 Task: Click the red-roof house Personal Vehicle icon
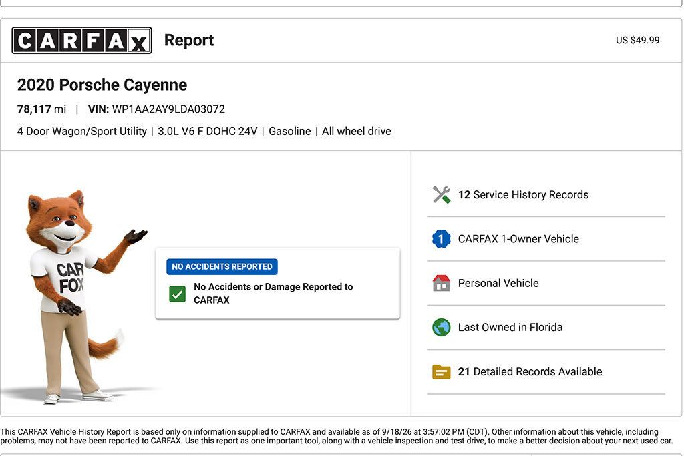point(441,283)
